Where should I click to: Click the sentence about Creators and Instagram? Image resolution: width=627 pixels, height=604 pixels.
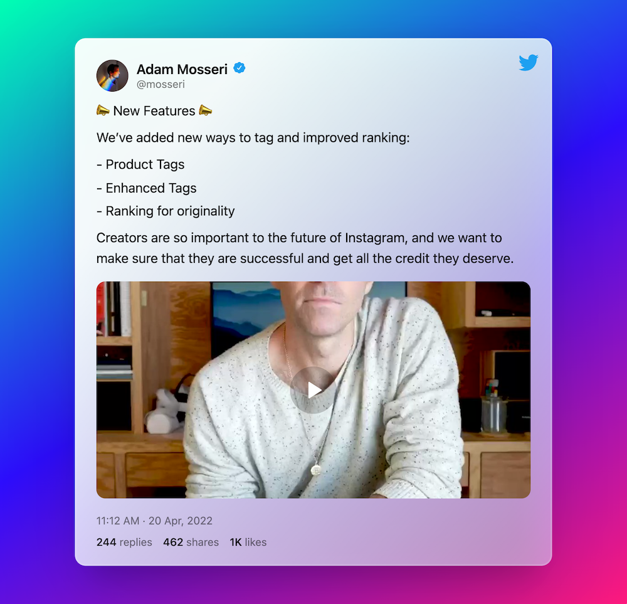click(305, 248)
